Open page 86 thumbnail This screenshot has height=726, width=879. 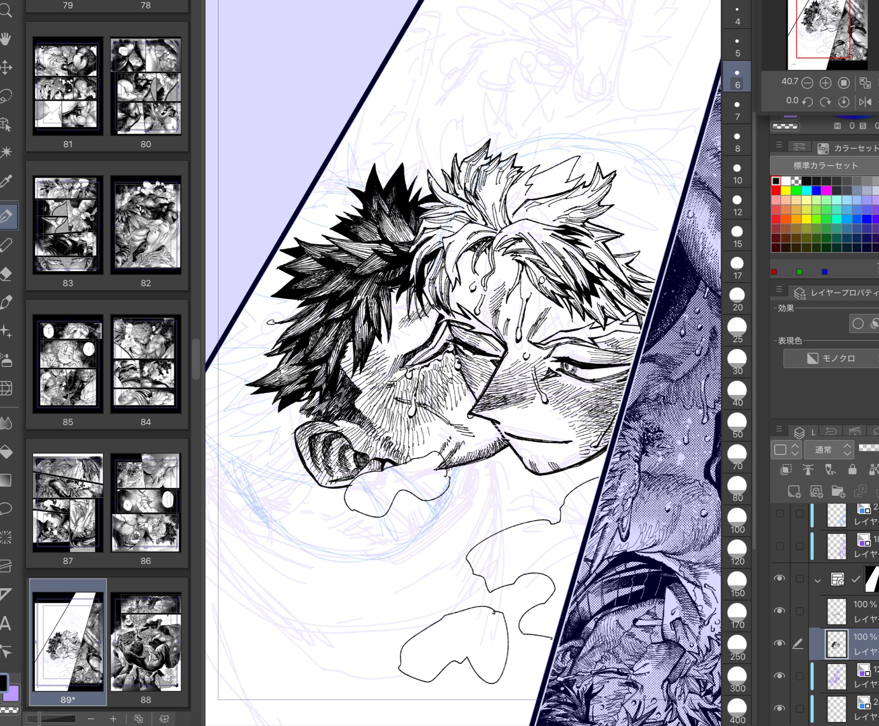(x=145, y=503)
